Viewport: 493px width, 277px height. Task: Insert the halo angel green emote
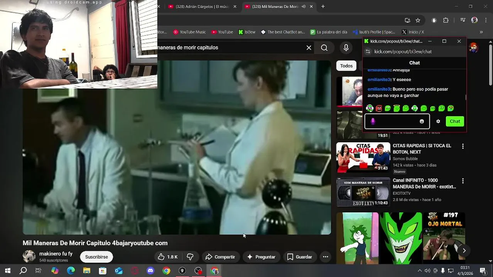pos(397,108)
